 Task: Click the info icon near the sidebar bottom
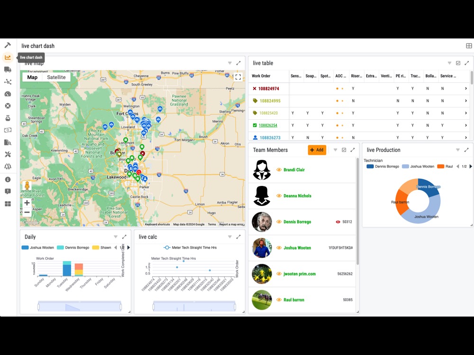(x=8, y=179)
